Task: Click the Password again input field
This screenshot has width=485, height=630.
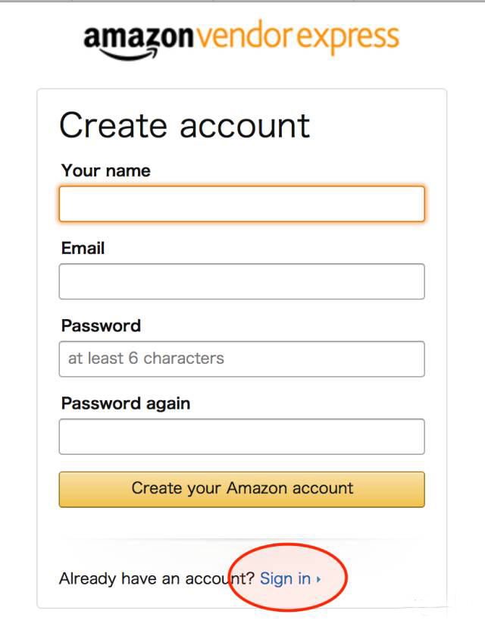Action: point(241,436)
